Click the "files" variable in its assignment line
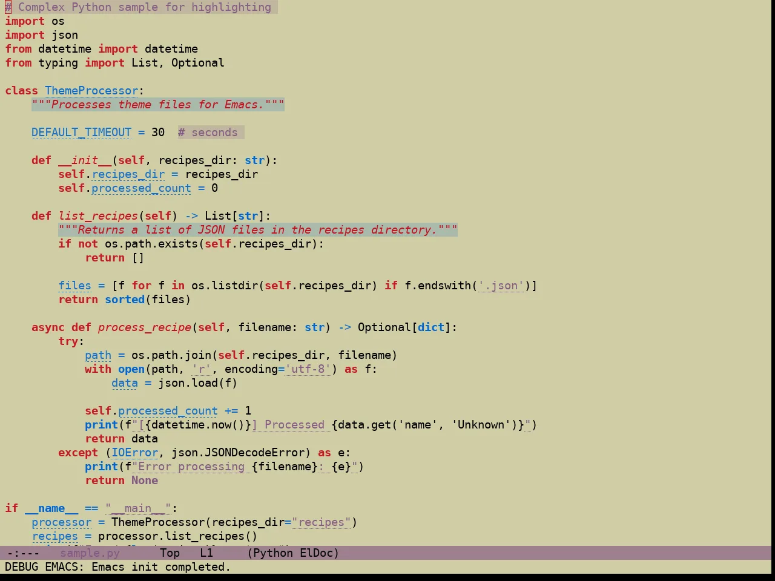 point(75,286)
